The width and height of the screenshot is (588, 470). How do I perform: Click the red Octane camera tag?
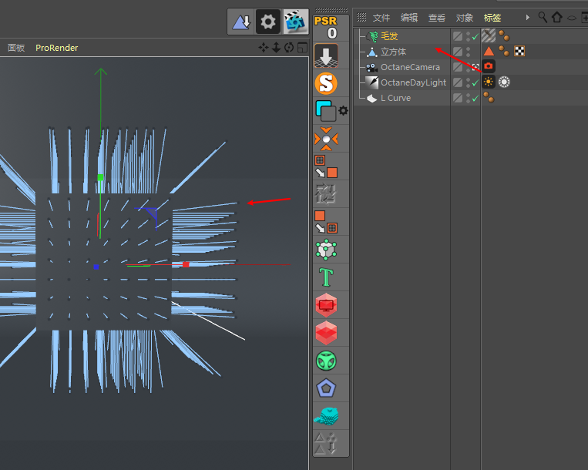click(x=489, y=66)
